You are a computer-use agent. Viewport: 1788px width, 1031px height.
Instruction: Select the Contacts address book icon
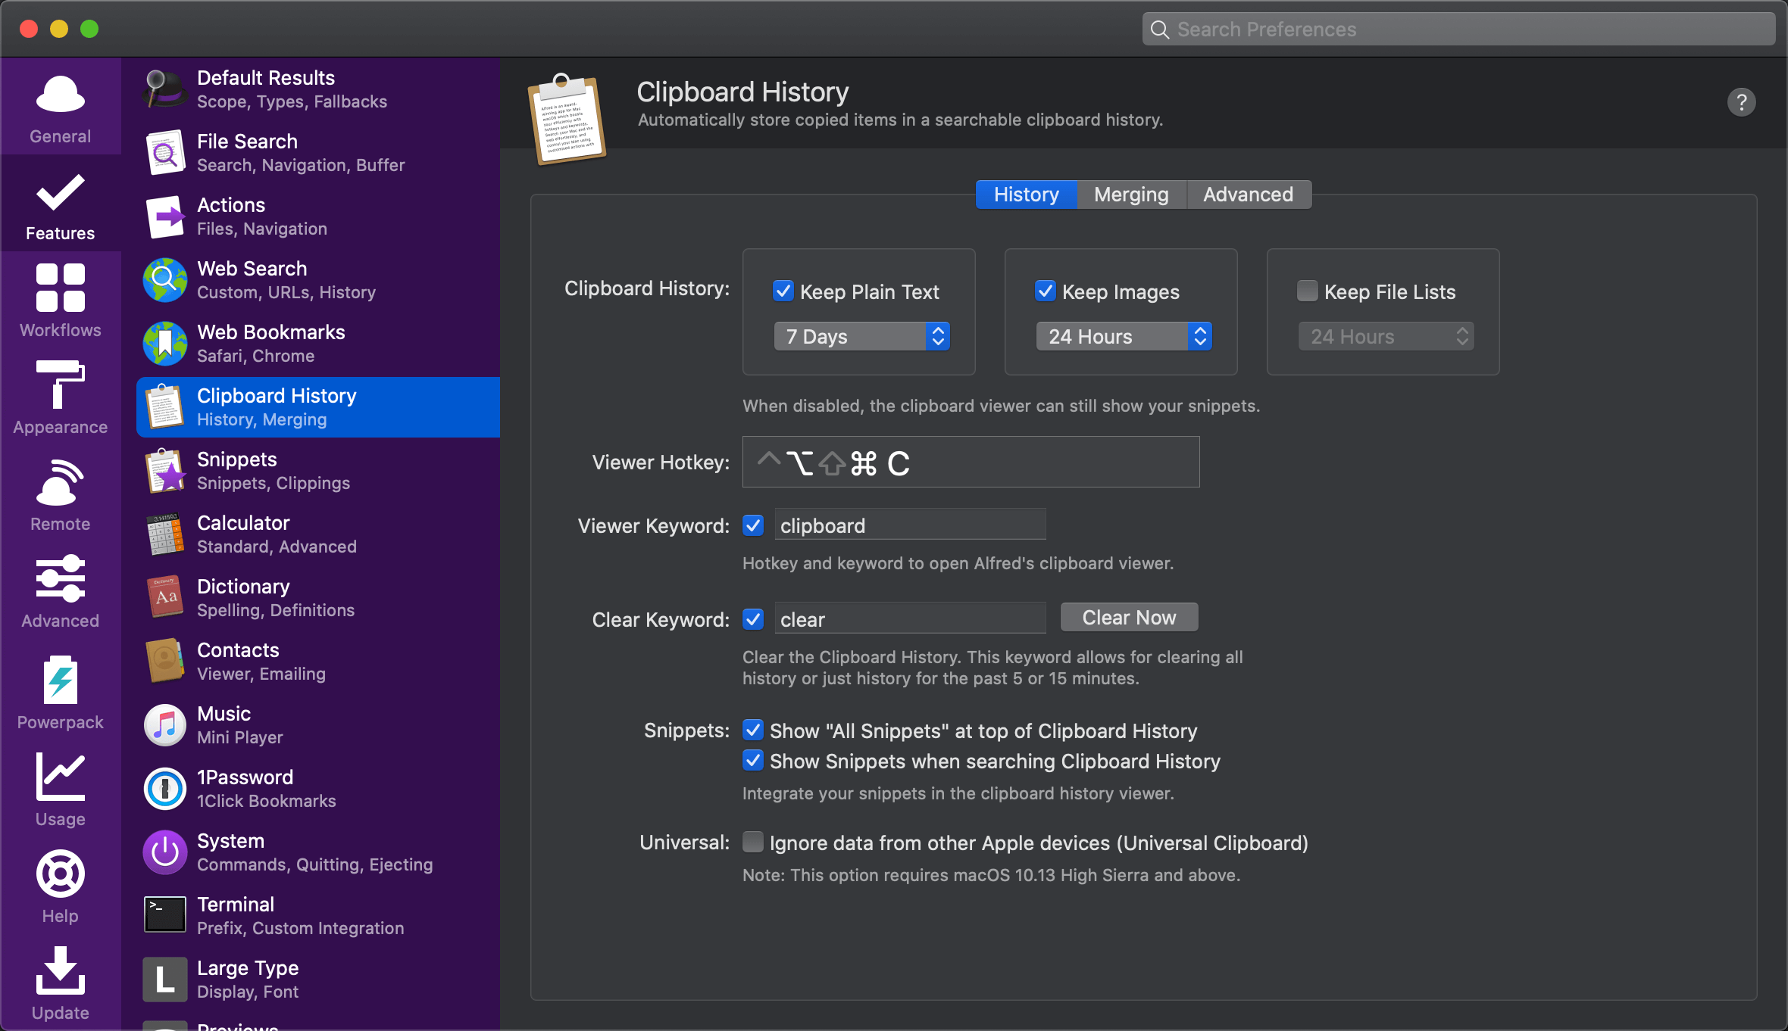tap(164, 662)
